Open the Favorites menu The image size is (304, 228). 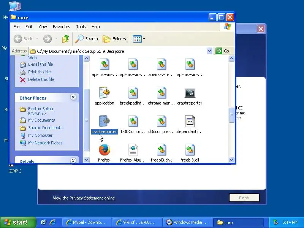62,27
